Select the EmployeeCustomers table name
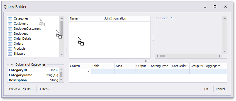The image size is (236, 101). 27,28
